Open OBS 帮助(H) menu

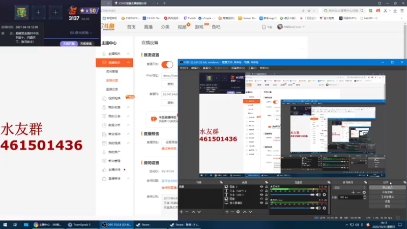[264, 68]
